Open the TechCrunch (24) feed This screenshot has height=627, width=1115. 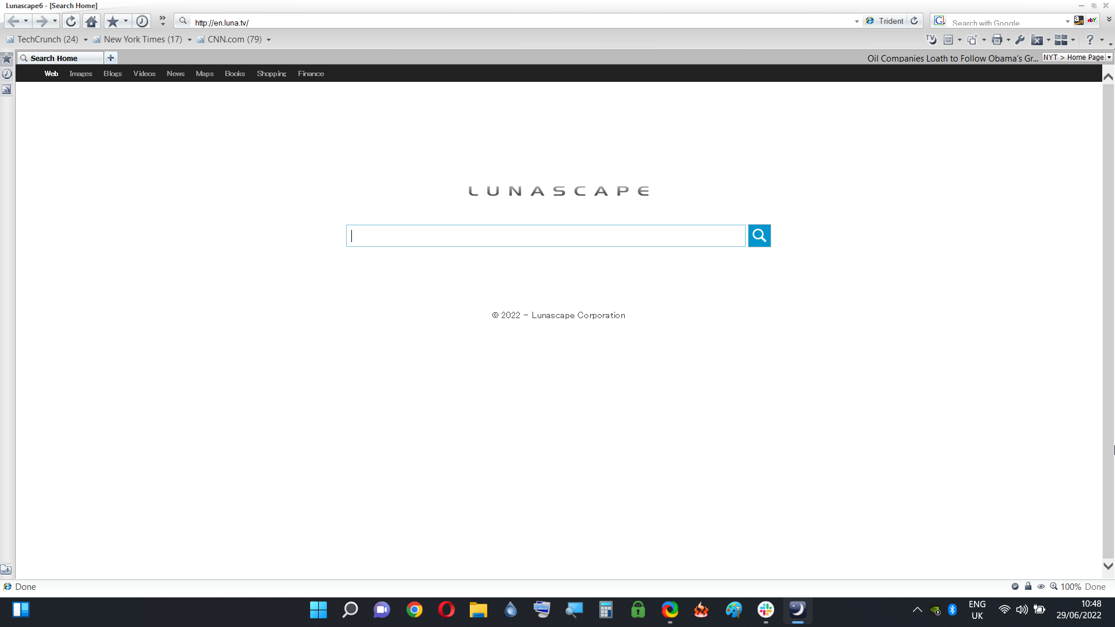point(42,39)
